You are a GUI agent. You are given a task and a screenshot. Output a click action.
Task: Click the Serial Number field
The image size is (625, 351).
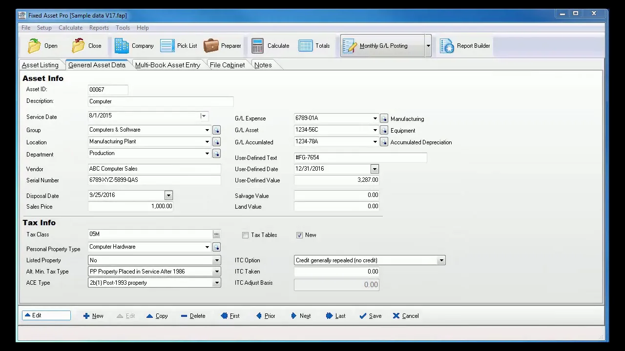pos(154,180)
